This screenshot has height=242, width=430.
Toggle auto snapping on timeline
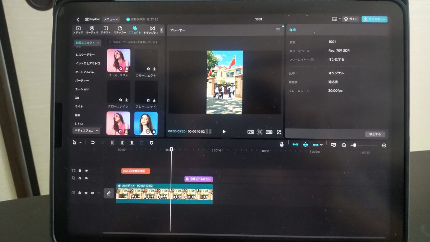point(305,144)
